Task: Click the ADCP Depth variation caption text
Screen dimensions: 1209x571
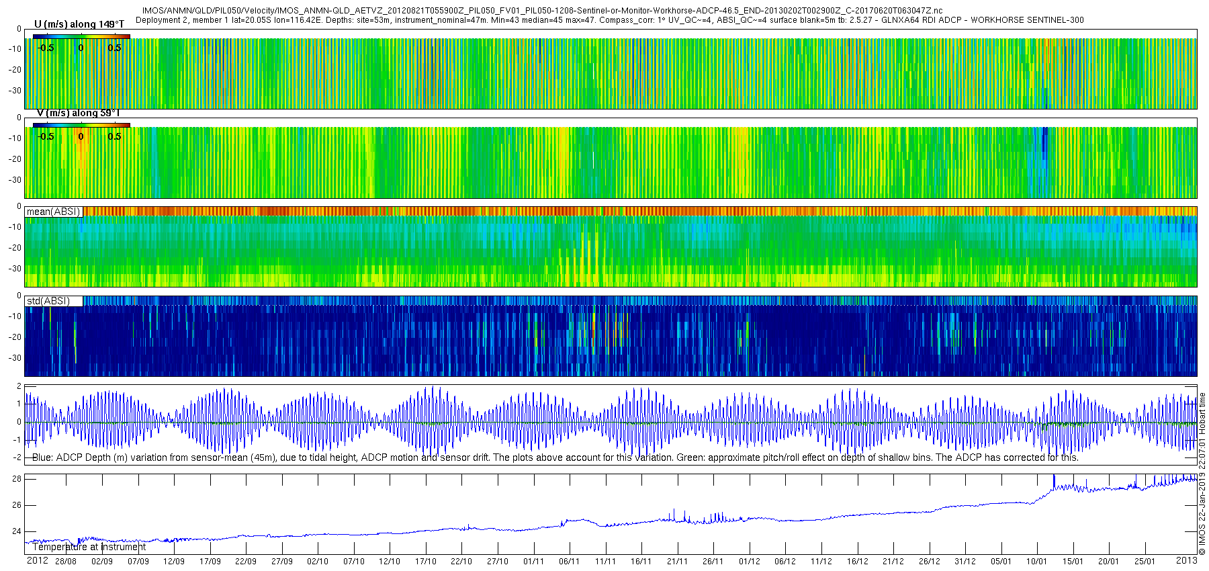Action: [555, 457]
